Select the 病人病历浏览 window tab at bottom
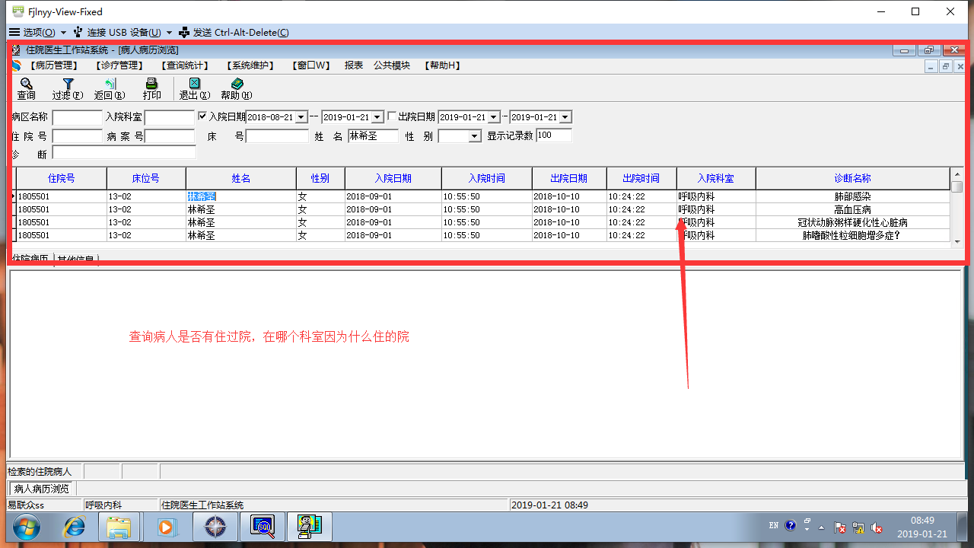This screenshot has height=548, width=974. [x=42, y=489]
